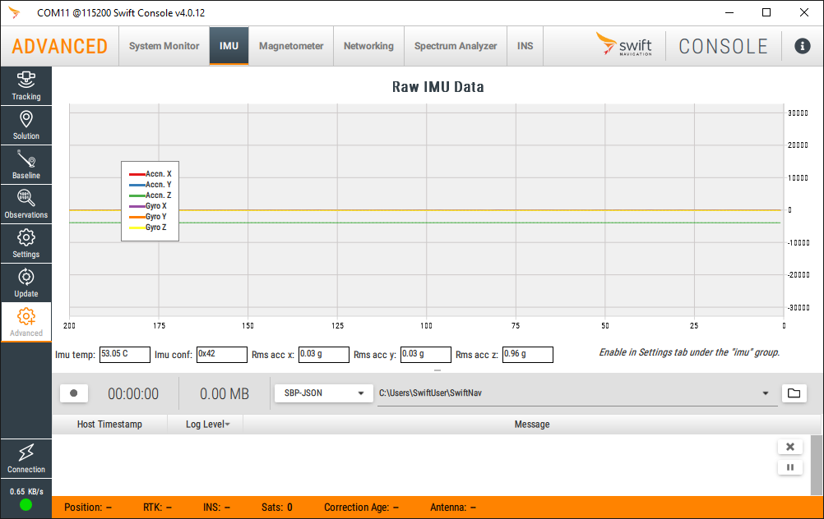Click the Sats: 0 status entry
Screen dimensions: 824x519
tap(277, 508)
